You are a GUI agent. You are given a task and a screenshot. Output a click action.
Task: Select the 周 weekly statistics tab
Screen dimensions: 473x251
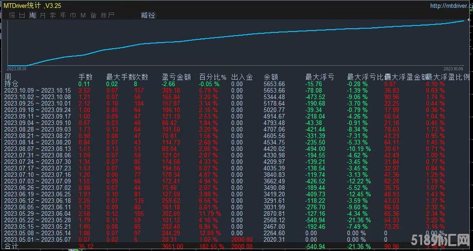pyautogui.click(x=32, y=15)
